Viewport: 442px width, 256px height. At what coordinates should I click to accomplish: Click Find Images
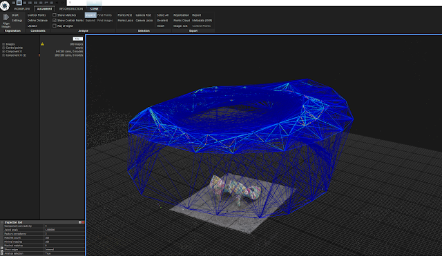105,20
